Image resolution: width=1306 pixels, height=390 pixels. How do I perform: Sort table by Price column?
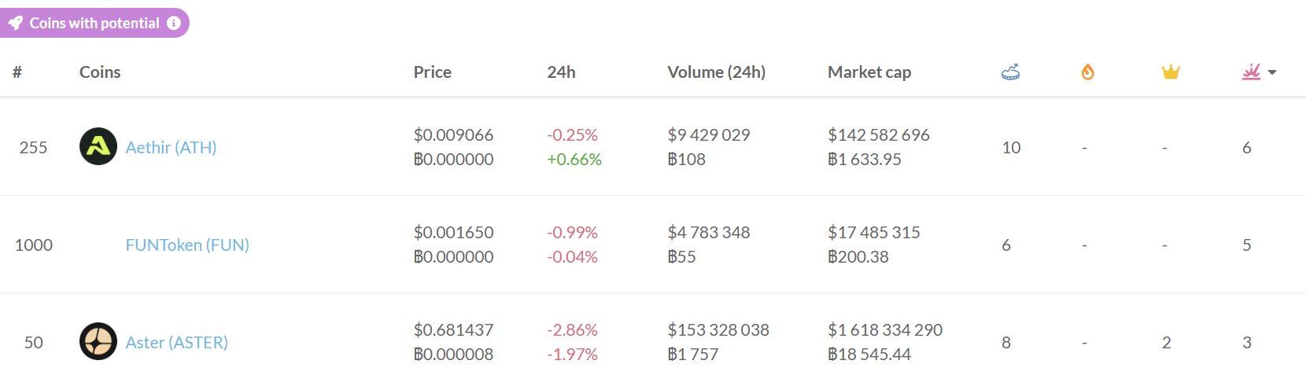(432, 72)
